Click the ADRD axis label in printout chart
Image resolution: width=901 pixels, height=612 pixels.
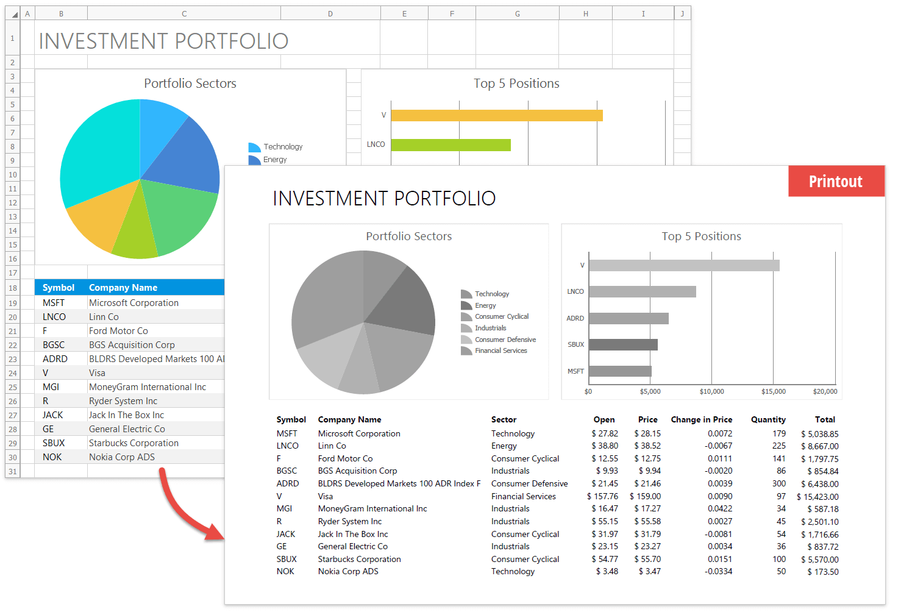tap(575, 318)
